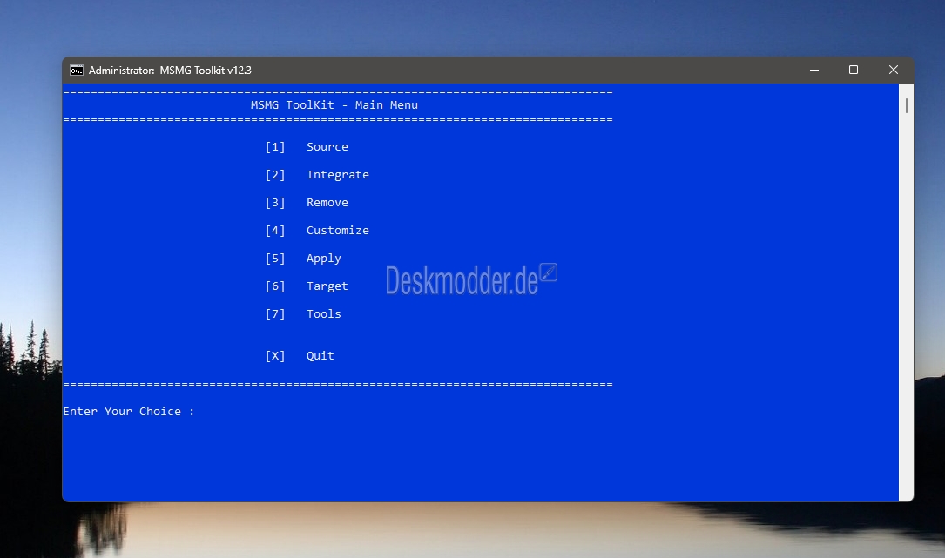Click the window title 'Administrator: MSMG Toolkit v12.3'

pyautogui.click(x=170, y=71)
